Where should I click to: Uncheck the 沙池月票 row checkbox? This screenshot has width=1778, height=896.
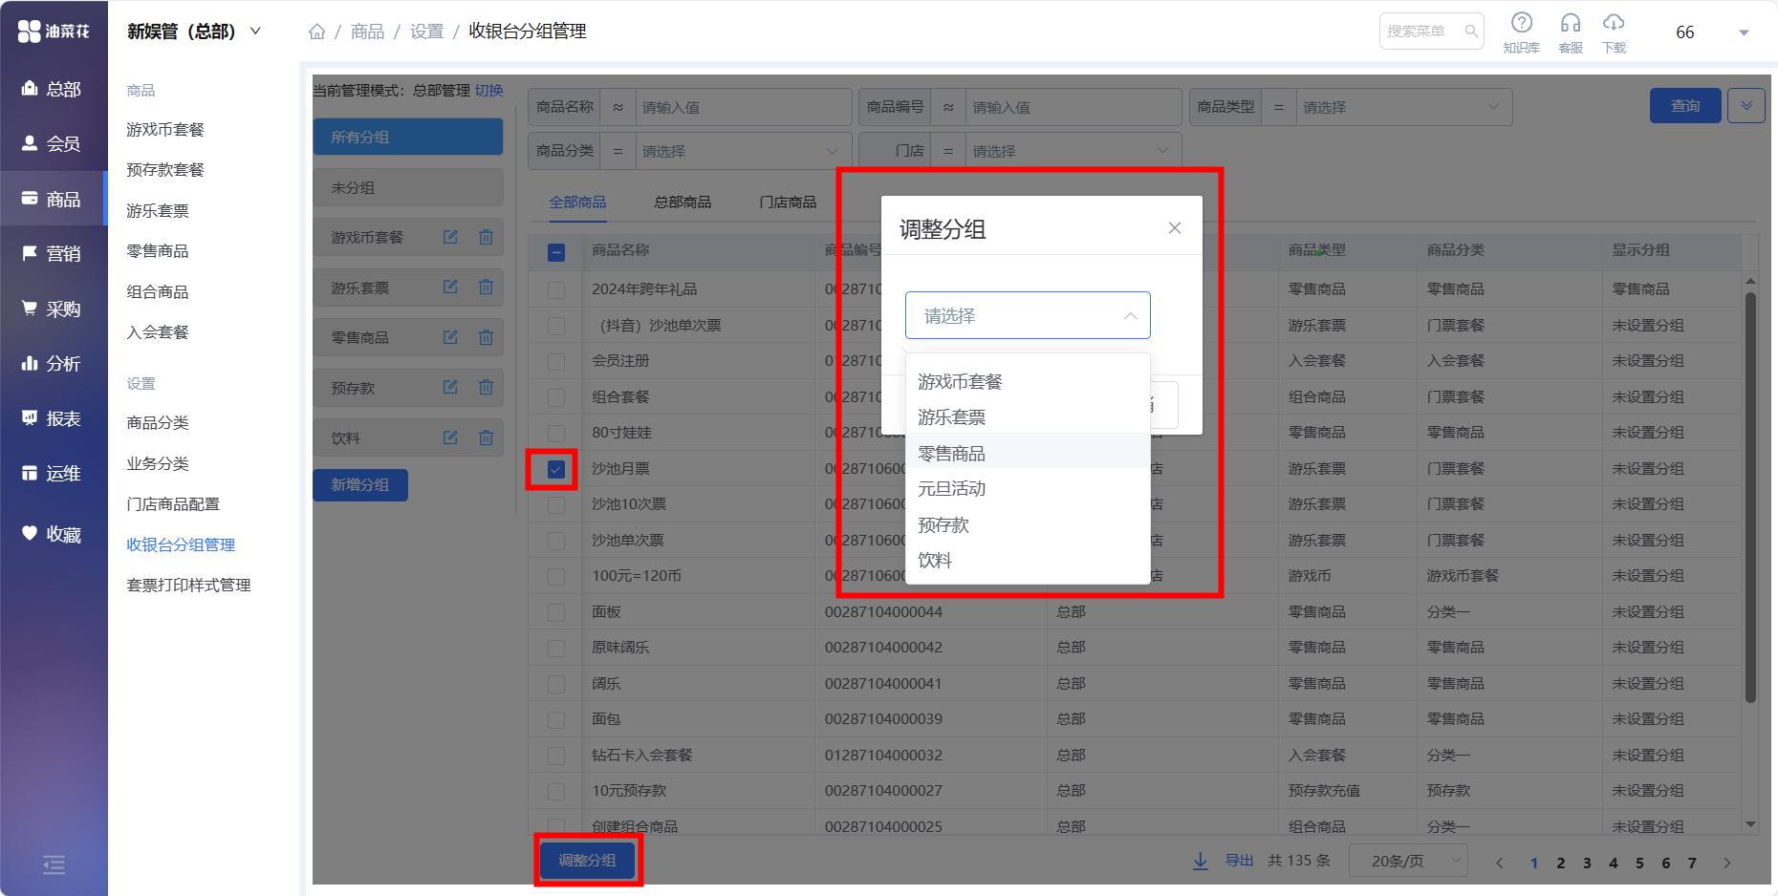[x=556, y=469]
